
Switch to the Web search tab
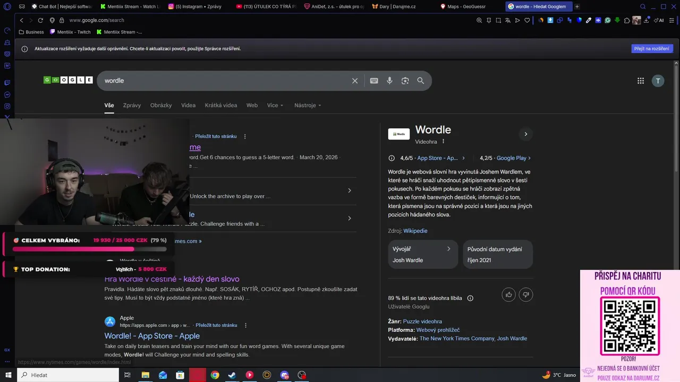click(x=252, y=105)
